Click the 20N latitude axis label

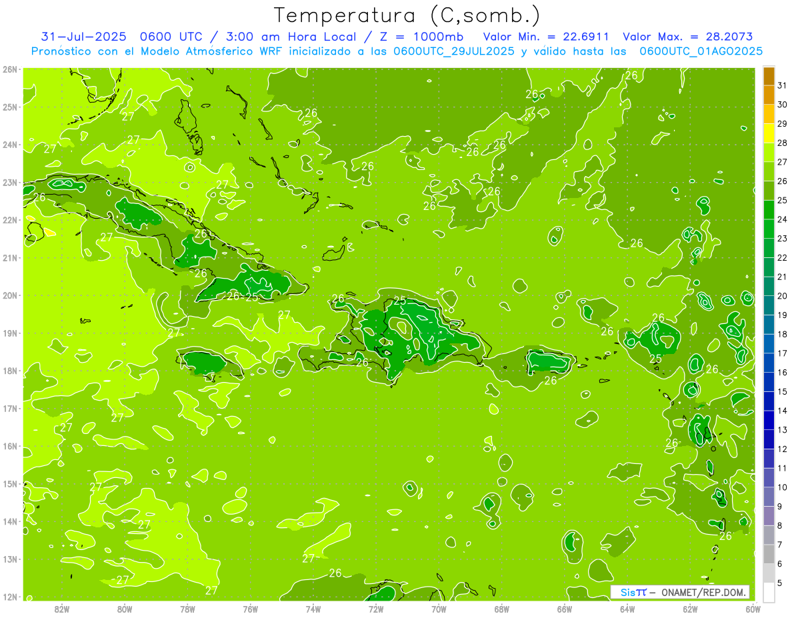point(9,295)
